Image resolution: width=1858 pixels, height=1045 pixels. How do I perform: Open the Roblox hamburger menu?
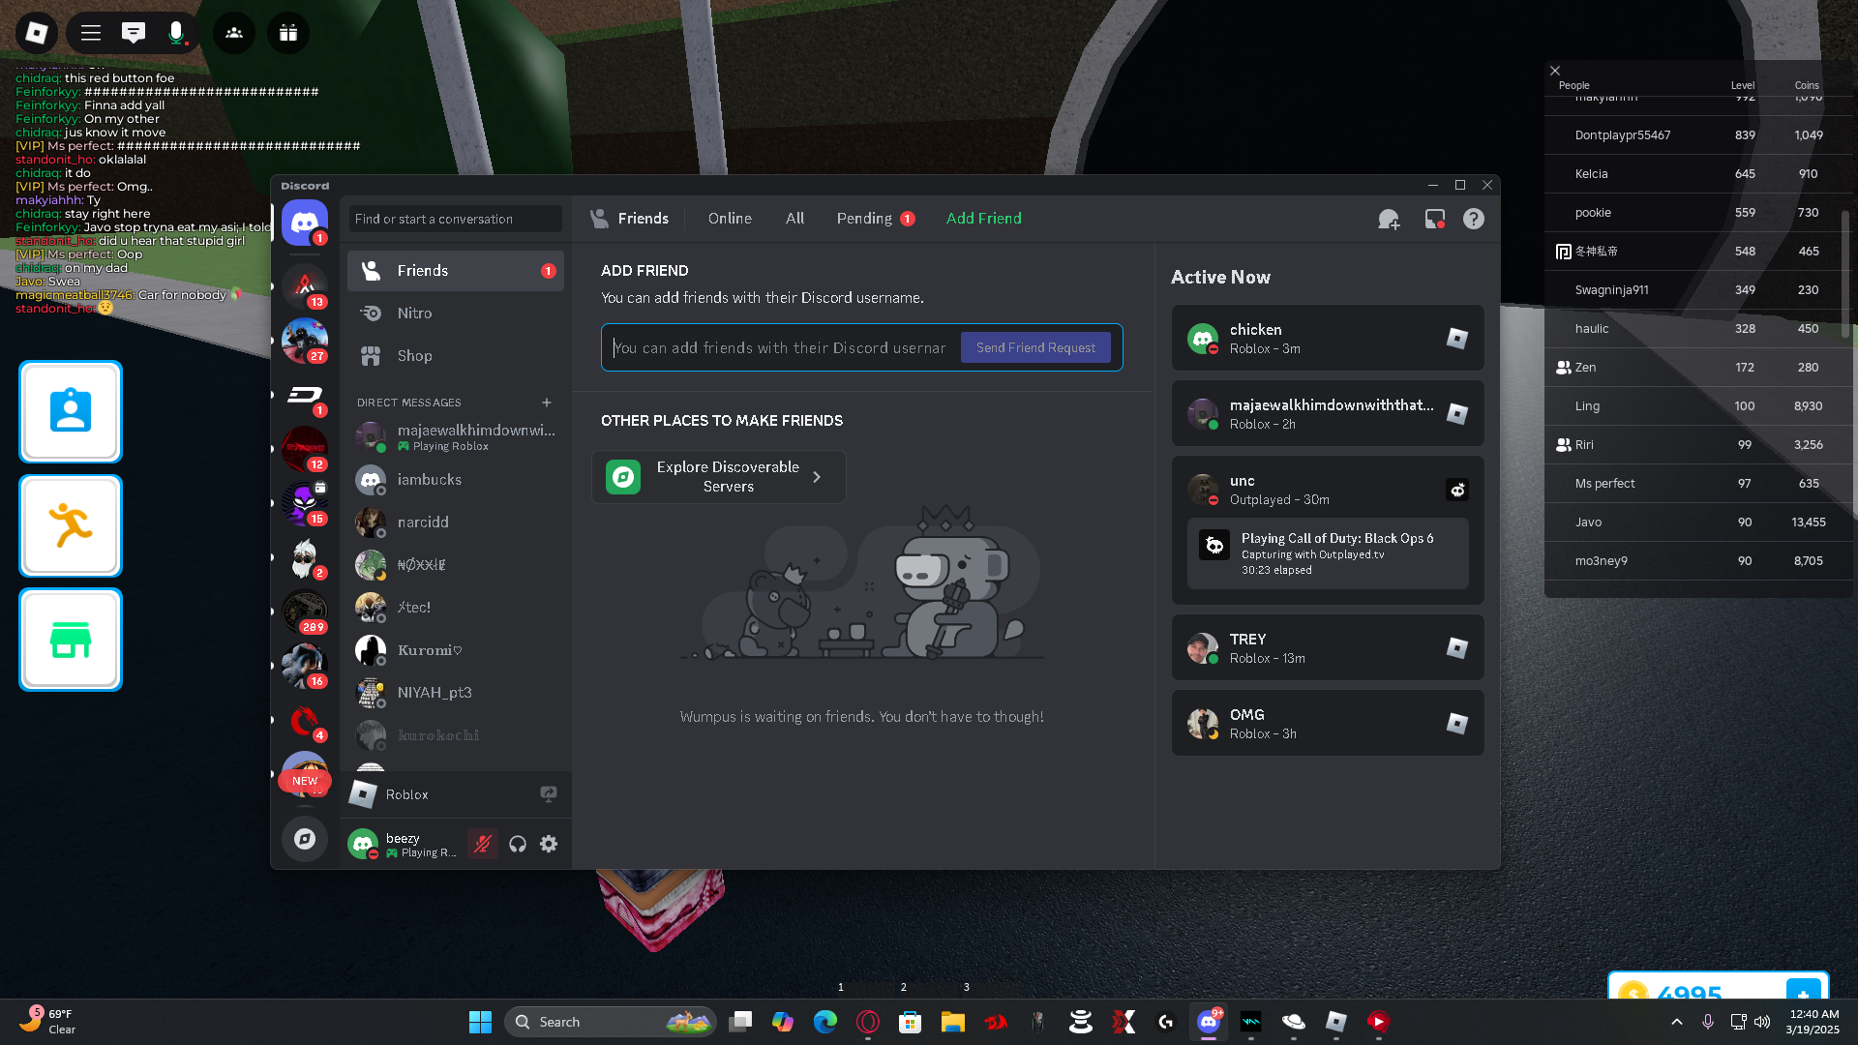pos(91,33)
